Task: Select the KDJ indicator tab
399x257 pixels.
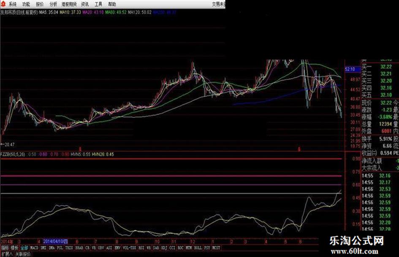Action: click(164, 248)
